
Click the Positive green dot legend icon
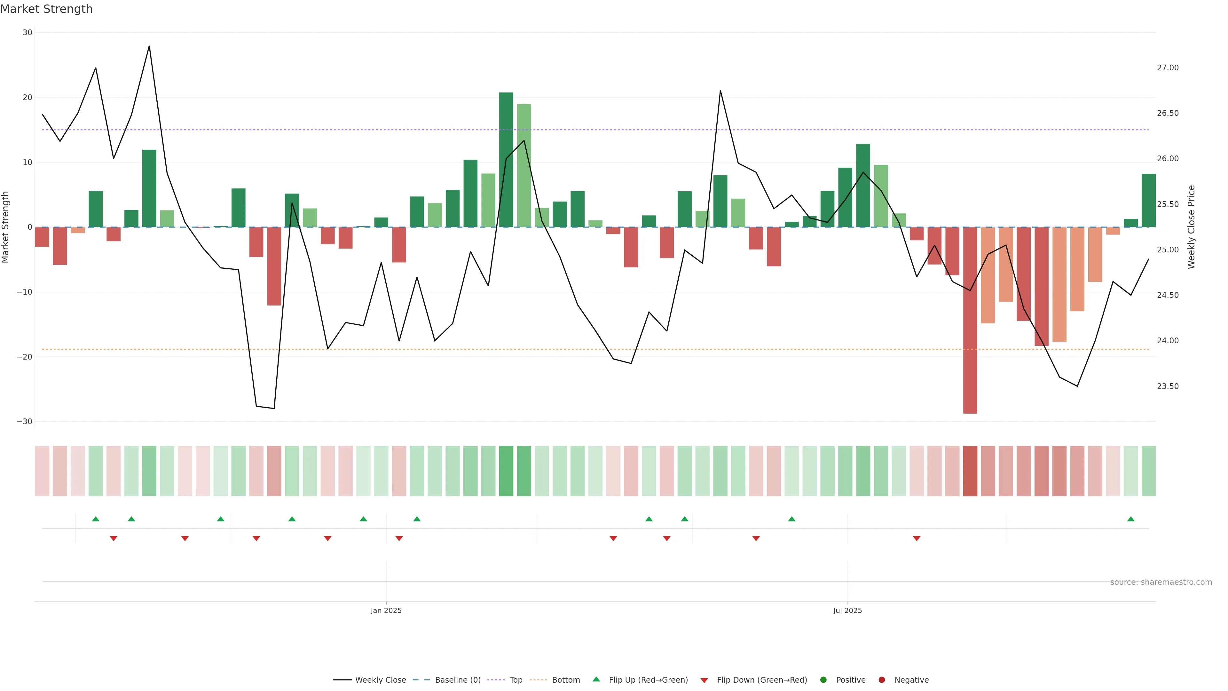[823, 680]
